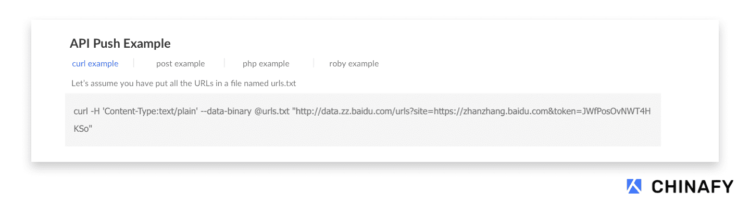Click @urls.txt in the code block
750x206 pixels.
[273, 112]
